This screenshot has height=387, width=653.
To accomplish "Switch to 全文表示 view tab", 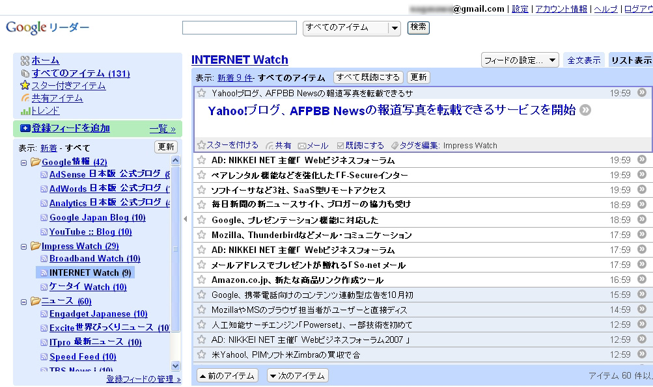I will click(583, 60).
